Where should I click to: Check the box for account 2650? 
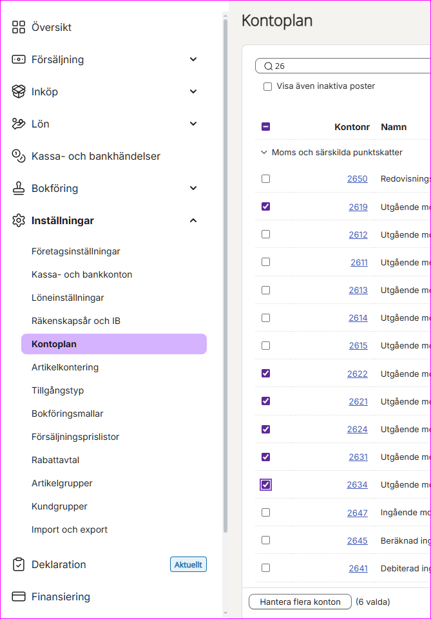point(265,179)
